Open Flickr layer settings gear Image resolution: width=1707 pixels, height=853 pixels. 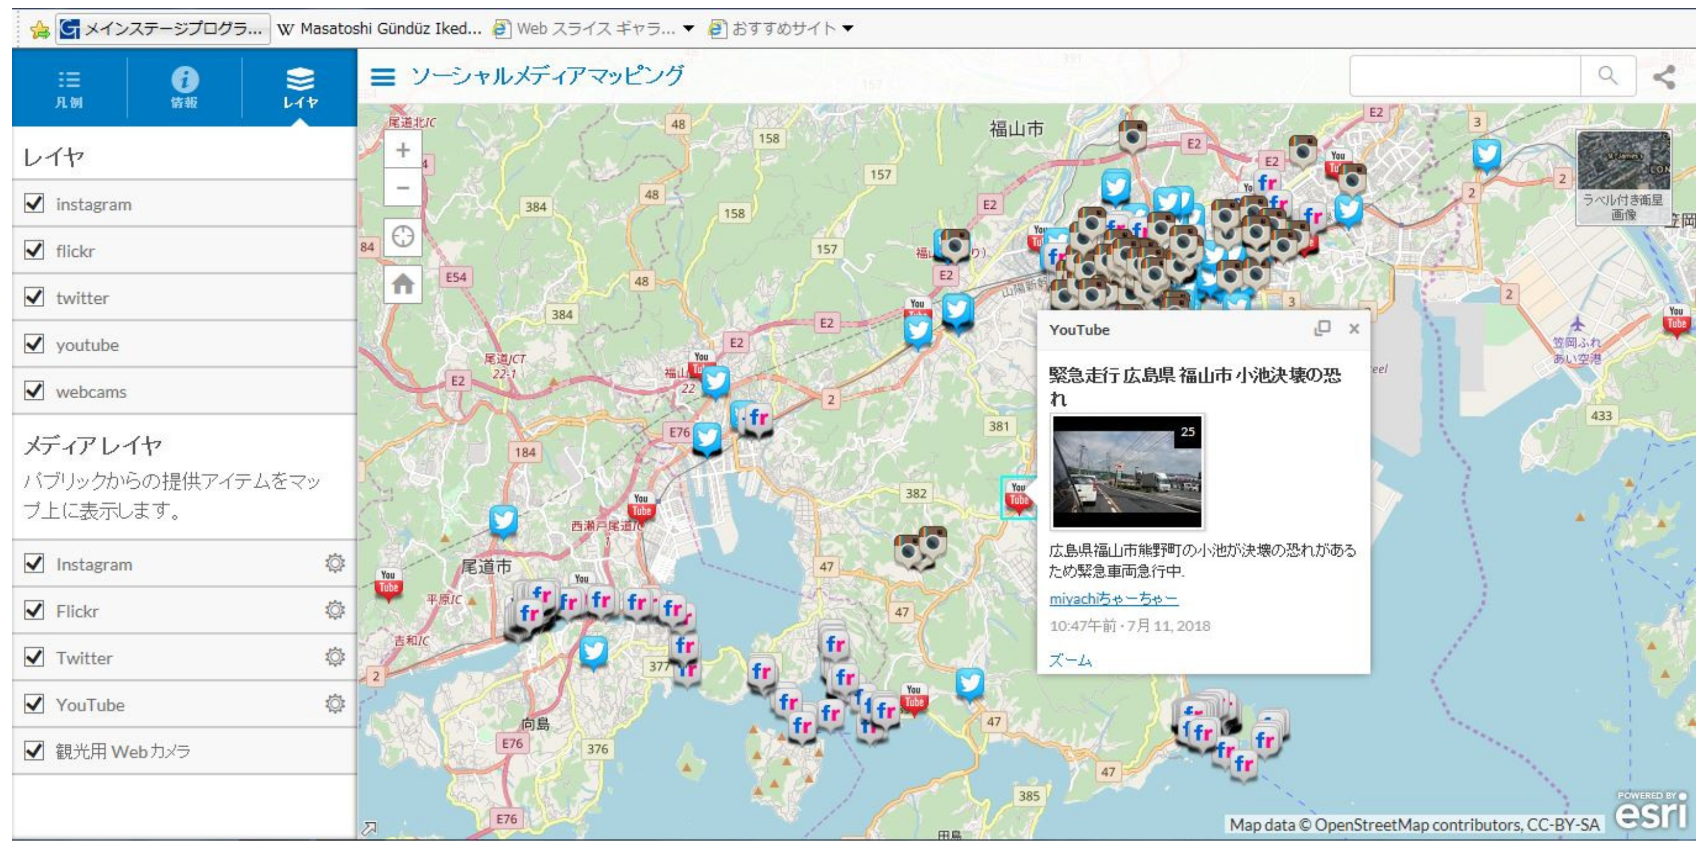(x=335, y=610)
